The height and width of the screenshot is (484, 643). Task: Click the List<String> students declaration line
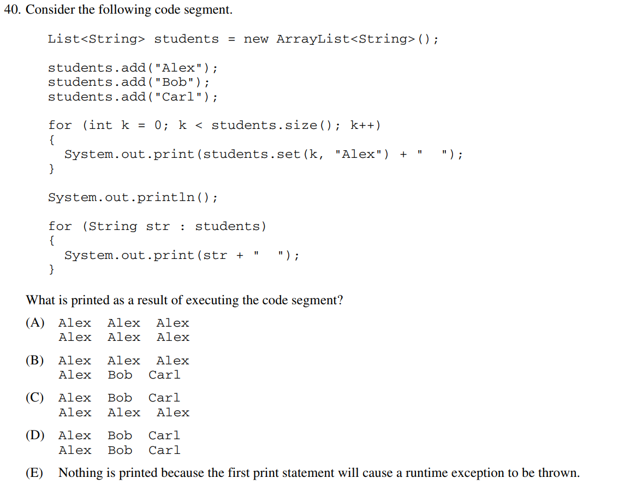[243, 39]
